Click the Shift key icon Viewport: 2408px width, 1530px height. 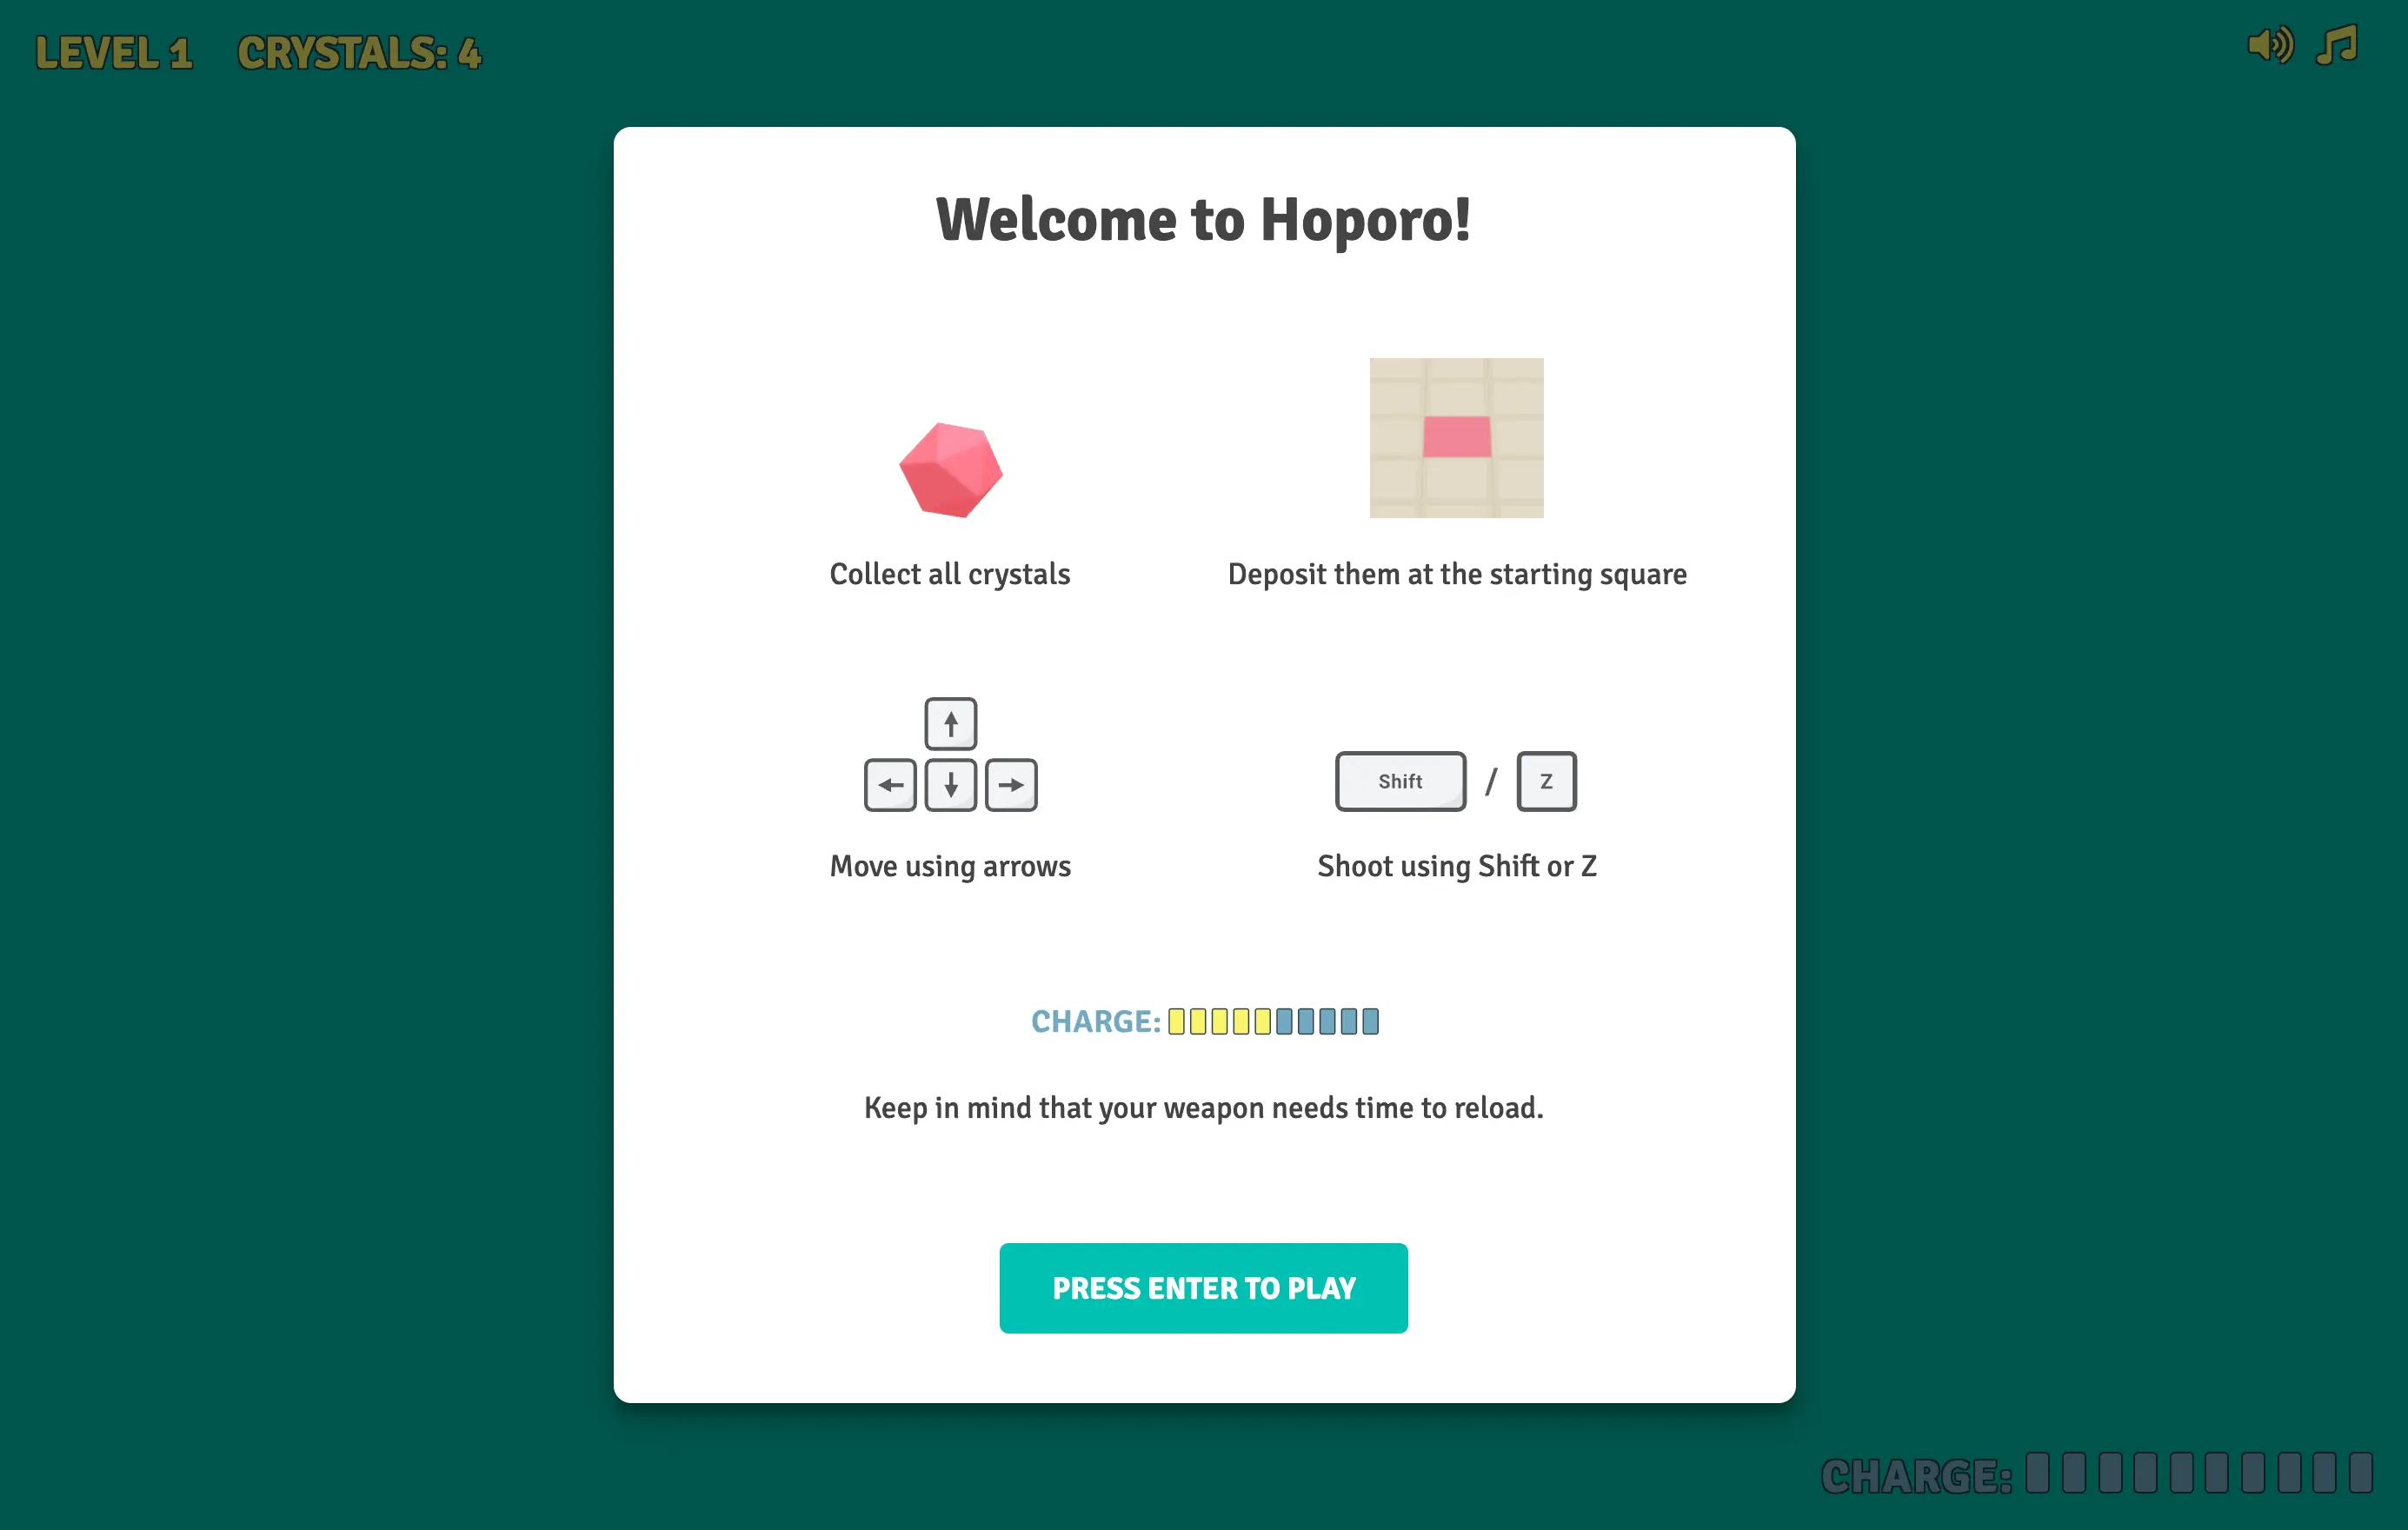[1400, 781]
